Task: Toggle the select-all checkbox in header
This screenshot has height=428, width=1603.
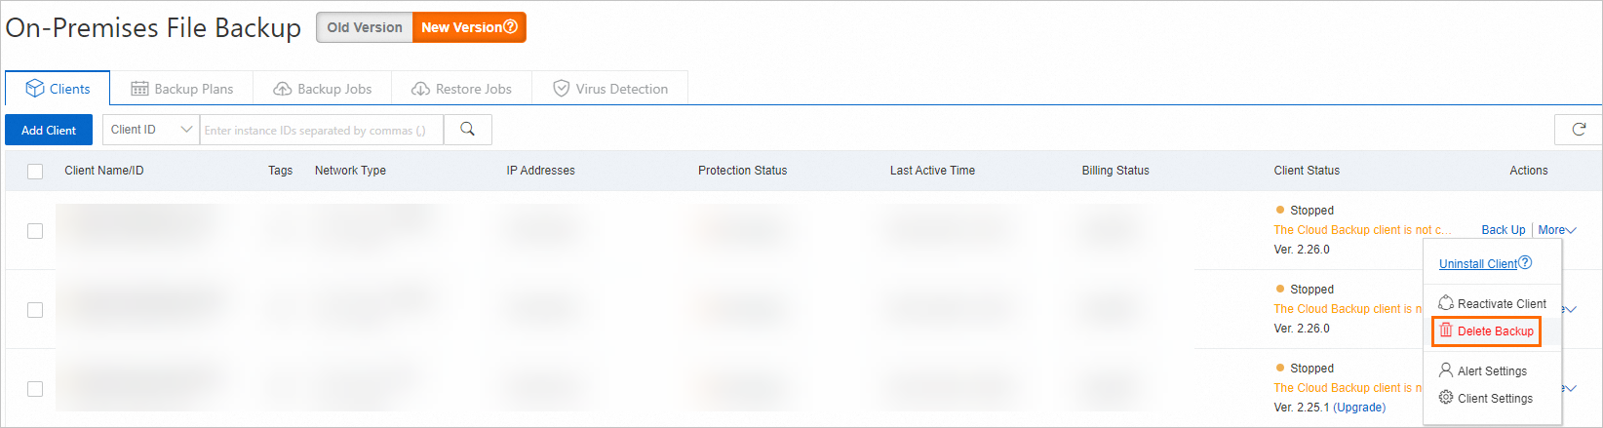Action: click(x=35, y=172)
